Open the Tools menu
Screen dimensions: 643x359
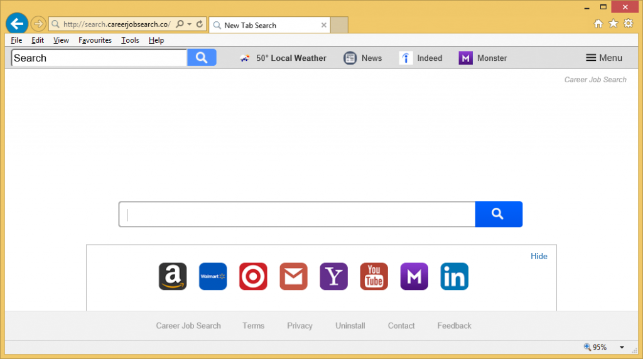pos(130,40)
